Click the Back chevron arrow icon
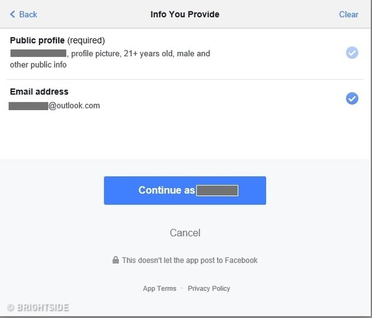Image resolution: width=372 pixels, height=318 pixels. tap(13, 14)
